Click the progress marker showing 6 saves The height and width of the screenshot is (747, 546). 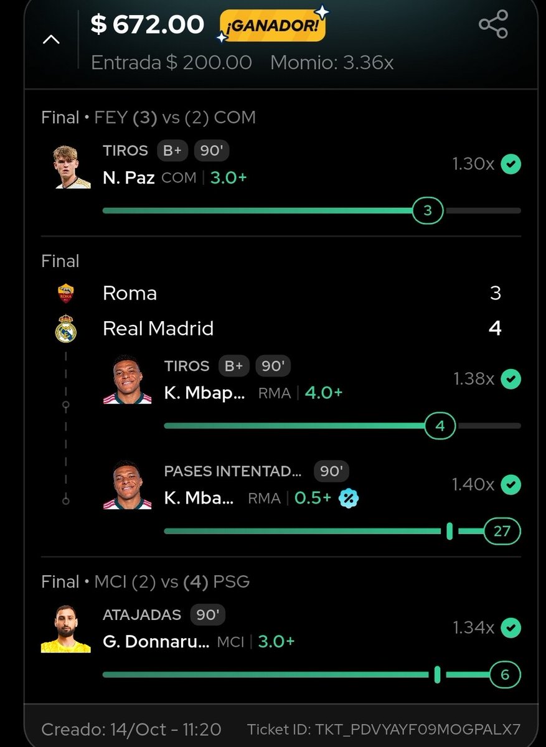pyautogui.click(x=504, y=675)
